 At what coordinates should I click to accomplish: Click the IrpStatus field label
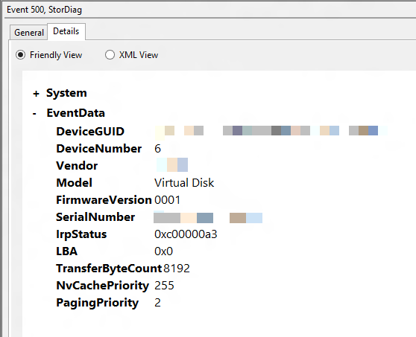coord(81,234)
